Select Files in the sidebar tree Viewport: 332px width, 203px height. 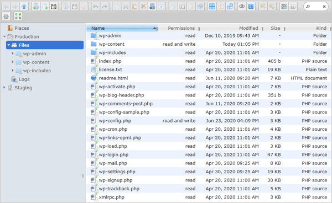click(x=45, y=45)
